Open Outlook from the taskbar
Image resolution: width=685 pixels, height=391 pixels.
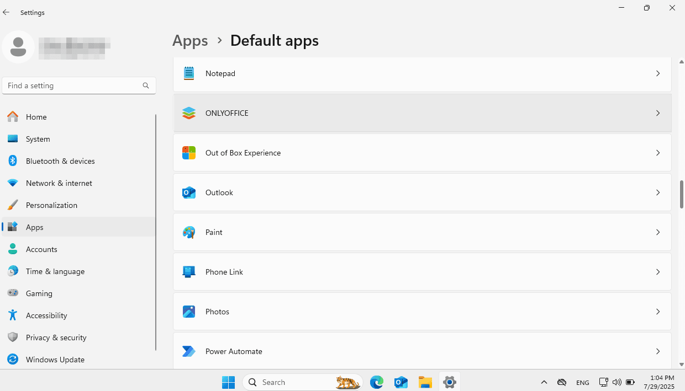point(401,382)
